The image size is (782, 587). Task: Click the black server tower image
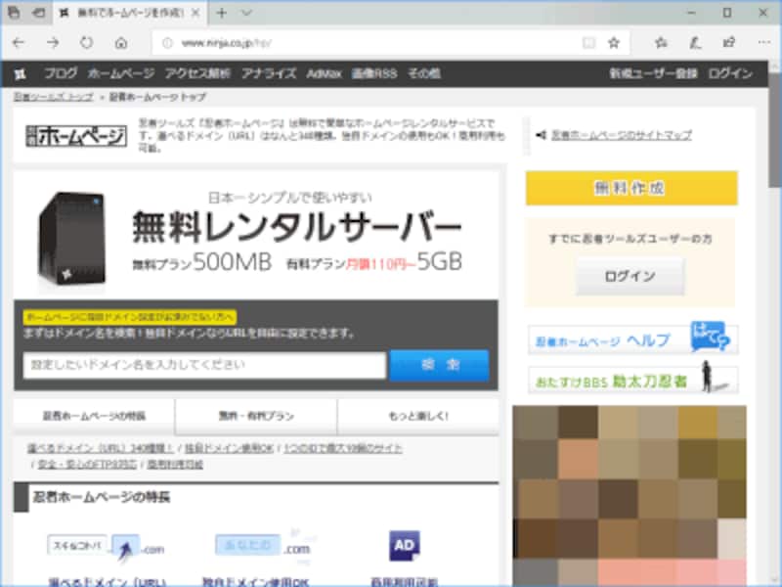point(72,239)
